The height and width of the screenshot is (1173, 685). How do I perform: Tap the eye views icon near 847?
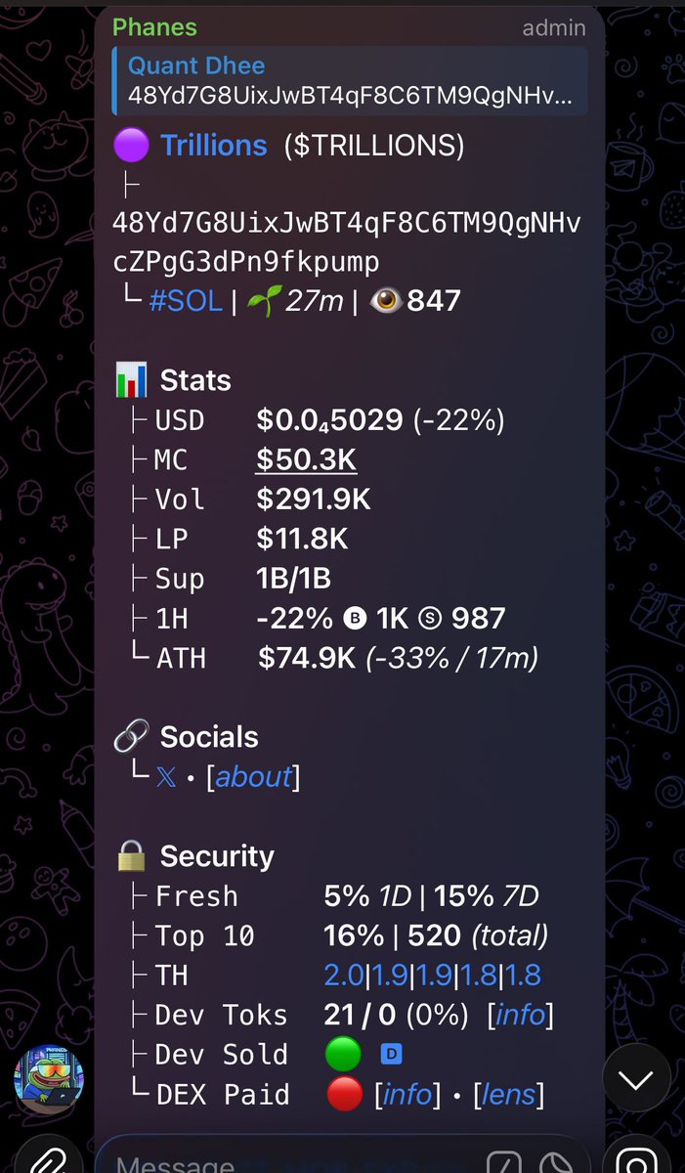pyautogui.click(x=385, y=300)
